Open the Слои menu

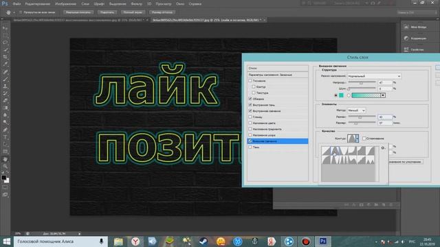pyautogui.click(x=85, y=4)
